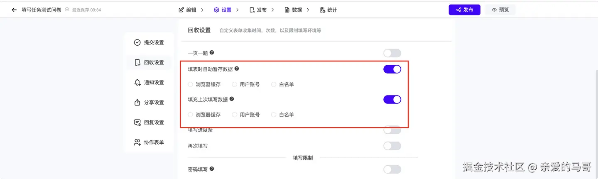Viewport: 598px width, 179px height.
Task: Select 浏览器缓存 under 填表时自动暂存数据
Action: click(191, 84)
